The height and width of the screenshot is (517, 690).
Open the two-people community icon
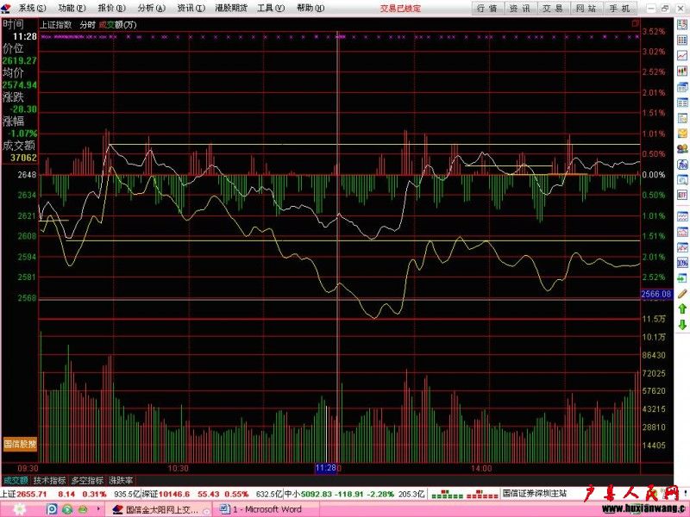pos(682,148)
